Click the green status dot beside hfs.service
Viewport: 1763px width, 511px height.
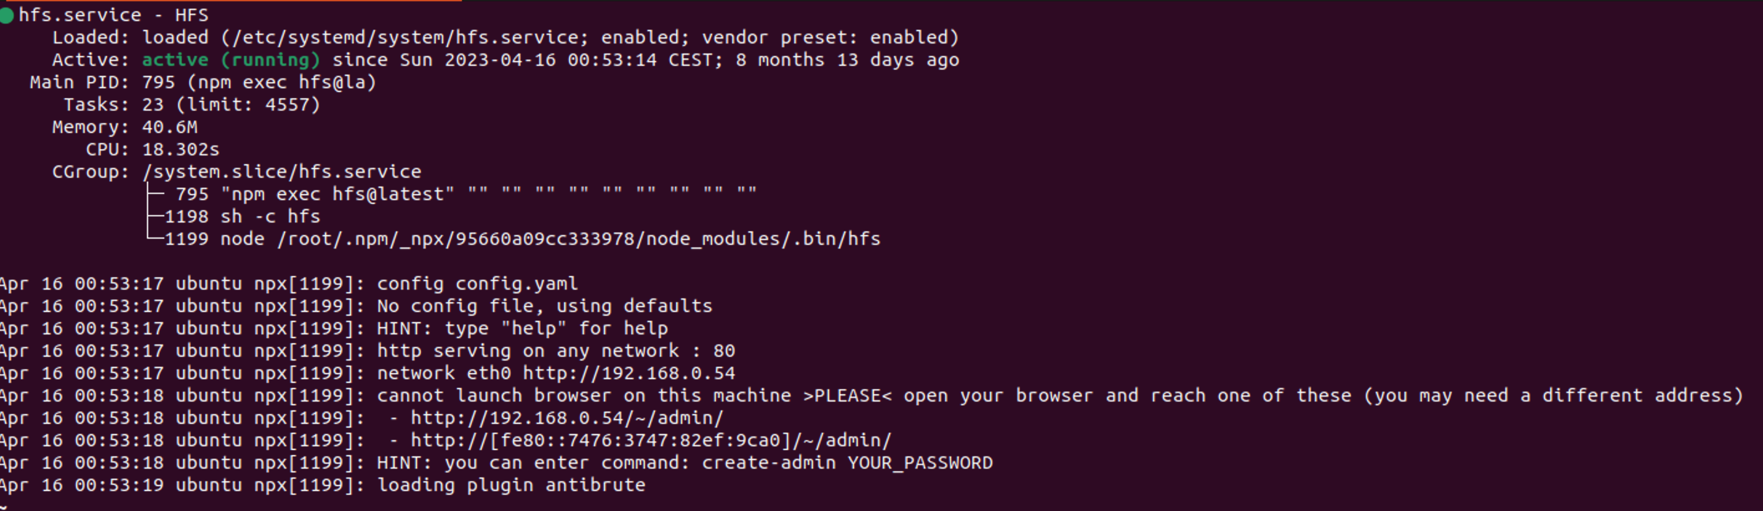coord(7,16)
